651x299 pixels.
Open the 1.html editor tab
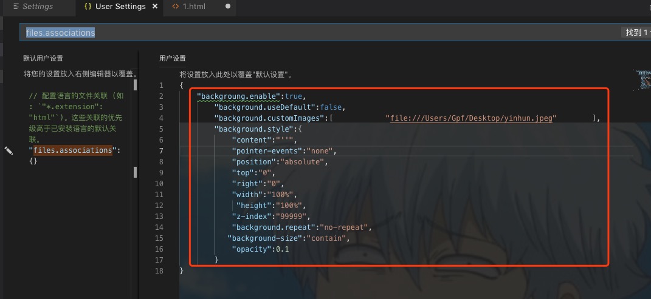[x=194, y=7]
